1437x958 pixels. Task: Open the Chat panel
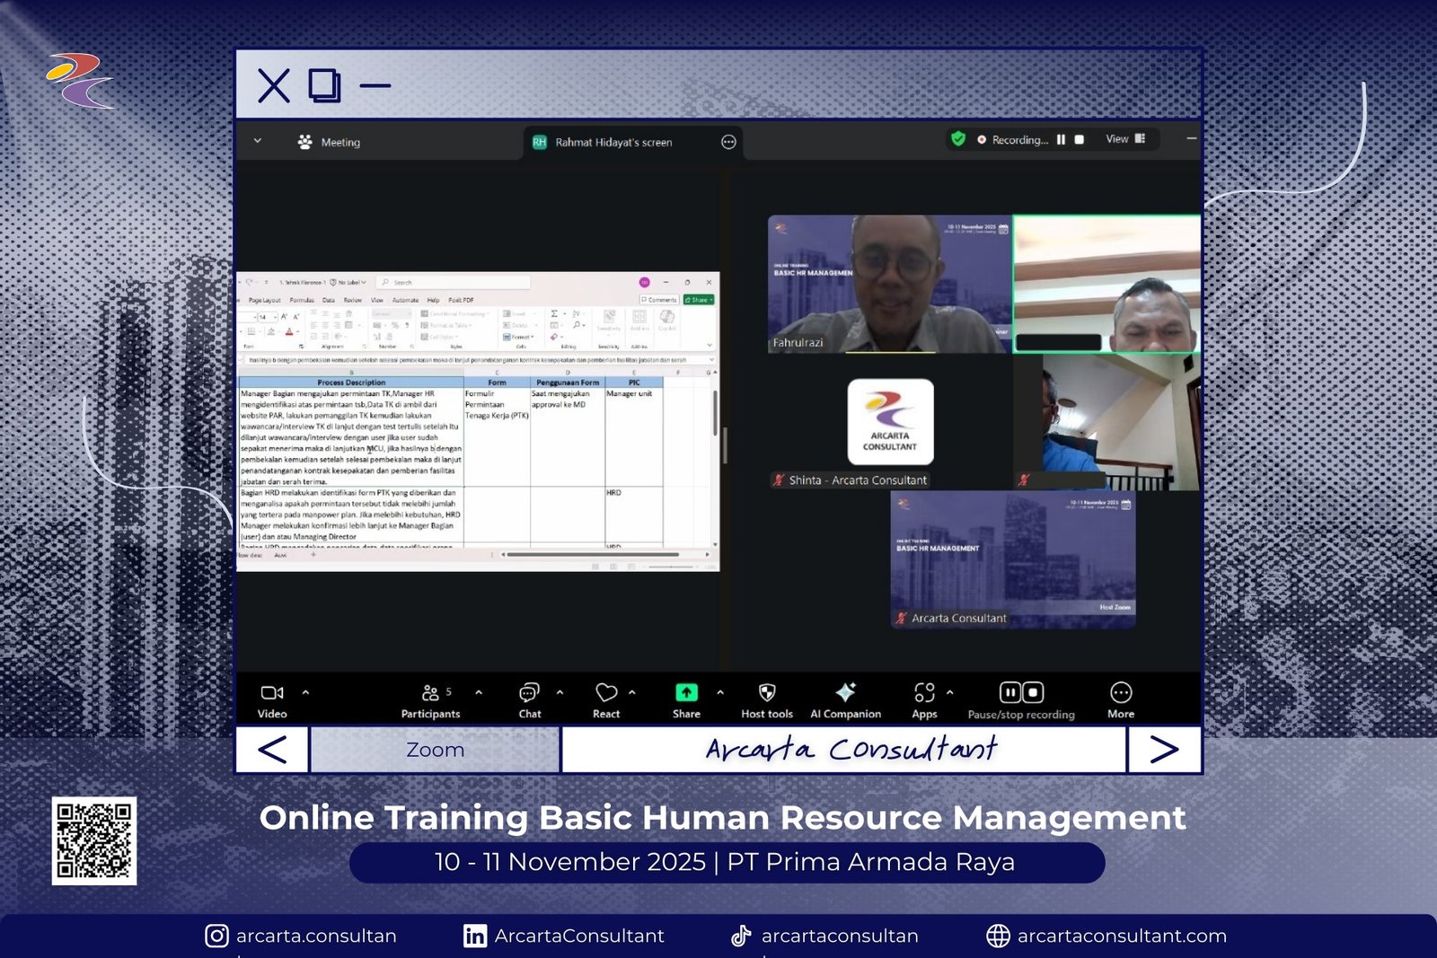(529, 699)
